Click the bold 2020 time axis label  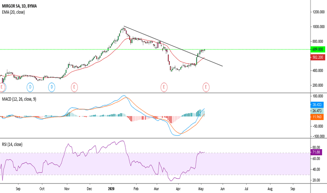111,189
